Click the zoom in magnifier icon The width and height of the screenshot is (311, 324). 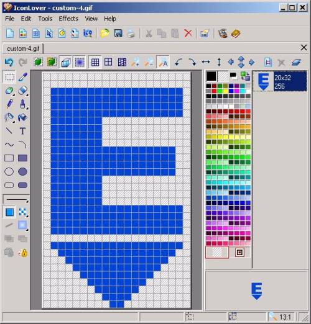[x=135, y=62]
